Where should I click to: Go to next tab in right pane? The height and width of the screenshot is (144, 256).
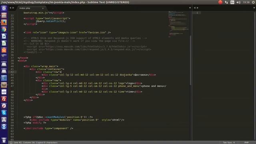pos(198,8)
